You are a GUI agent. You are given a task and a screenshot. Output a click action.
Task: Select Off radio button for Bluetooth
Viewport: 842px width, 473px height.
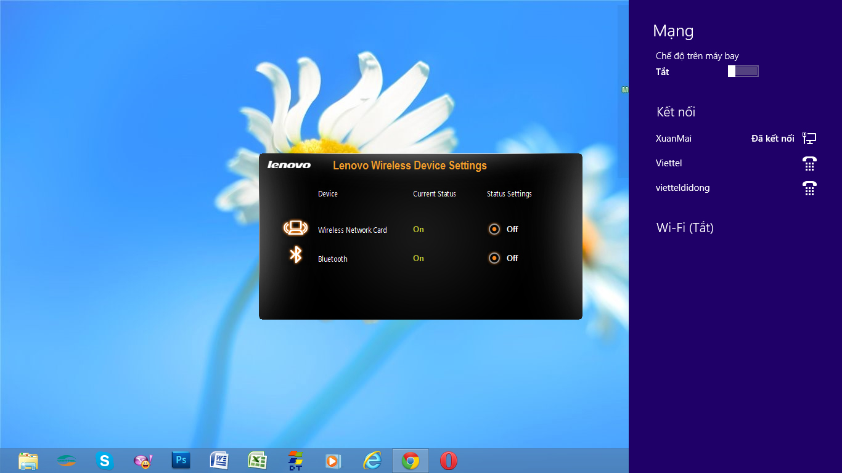494,258
